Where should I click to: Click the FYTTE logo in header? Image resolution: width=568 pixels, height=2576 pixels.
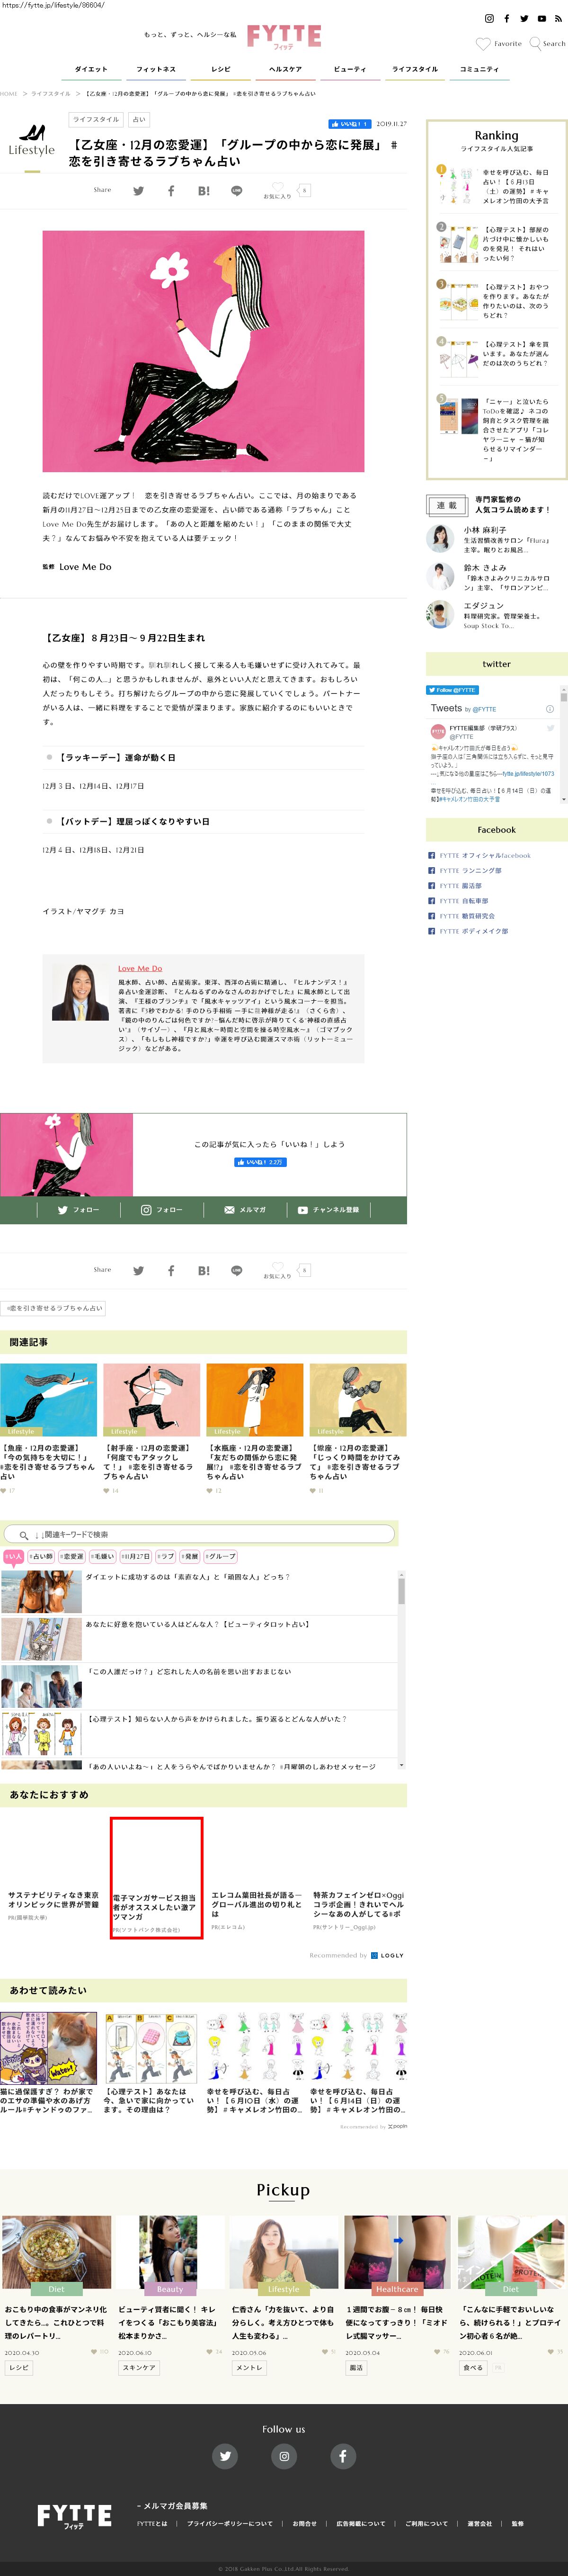284,37
